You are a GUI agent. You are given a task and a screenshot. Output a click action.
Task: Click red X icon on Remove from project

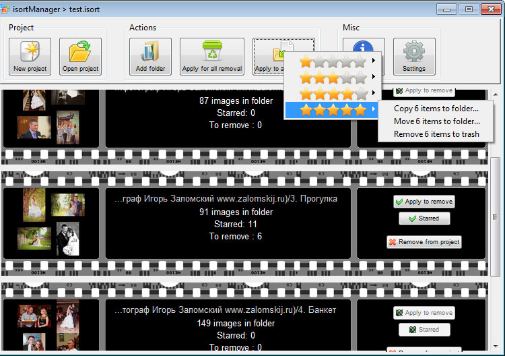393,242
